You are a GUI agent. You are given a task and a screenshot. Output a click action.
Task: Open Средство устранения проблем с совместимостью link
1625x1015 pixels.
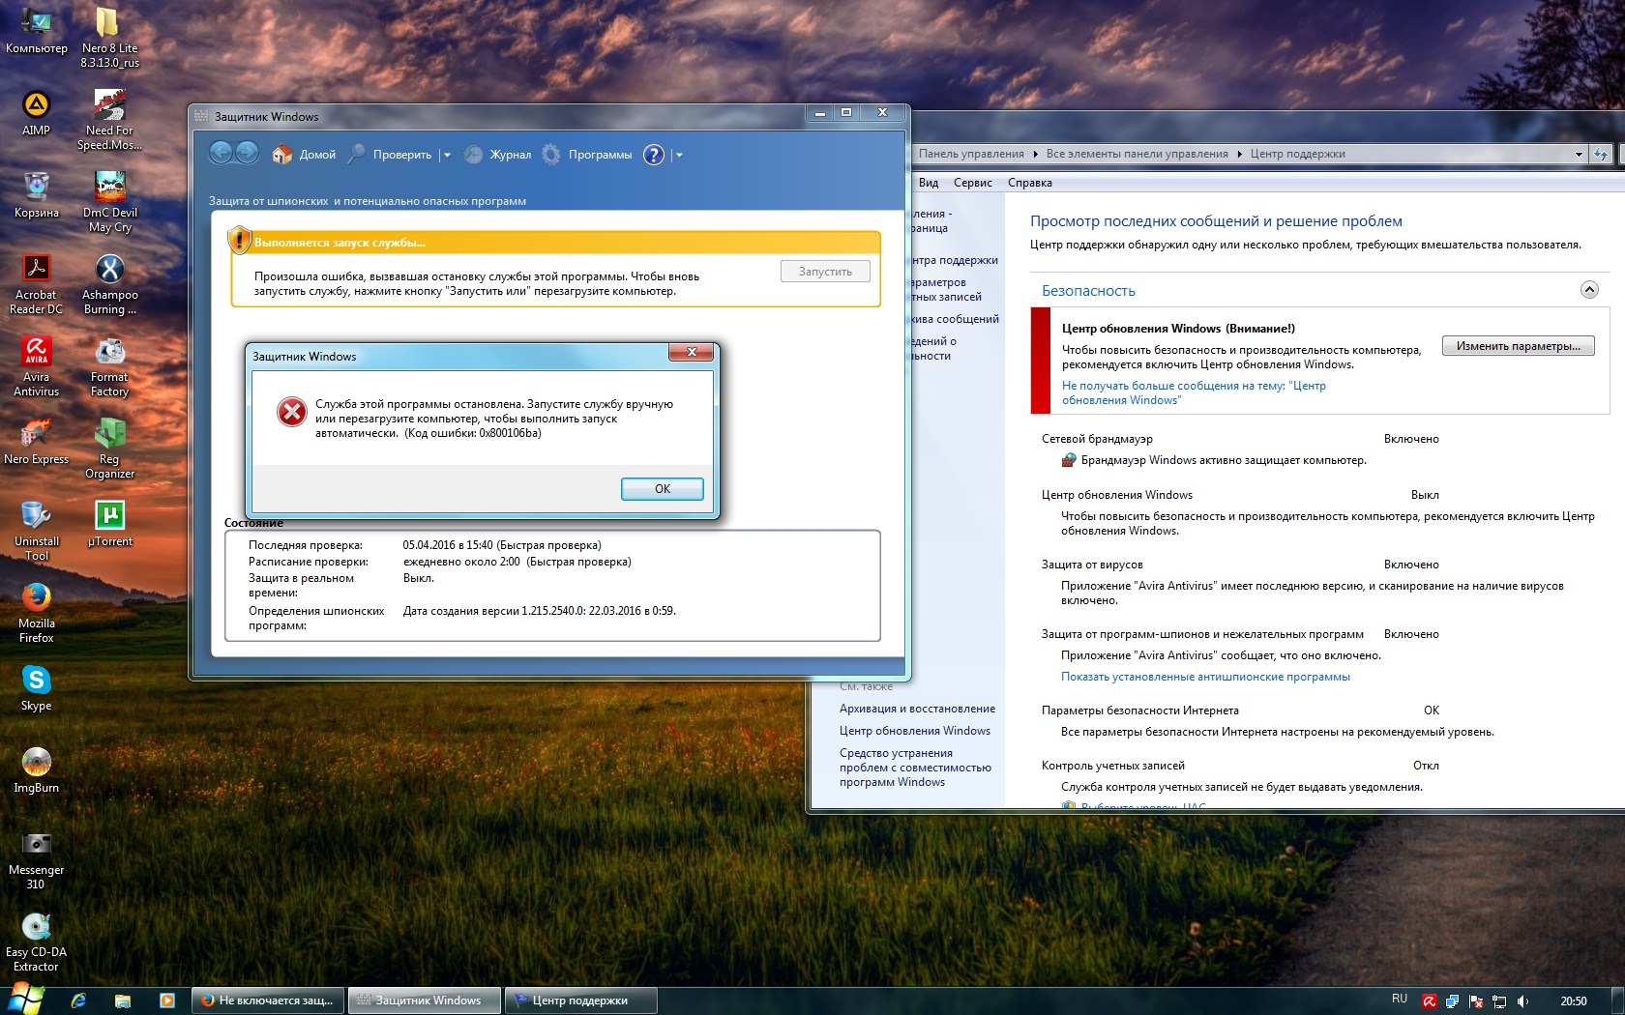pyautogui.click(x=915, y=768)
